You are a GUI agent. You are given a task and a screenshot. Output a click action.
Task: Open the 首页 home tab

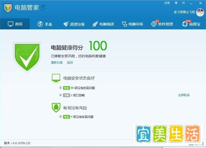pos(15,24)
